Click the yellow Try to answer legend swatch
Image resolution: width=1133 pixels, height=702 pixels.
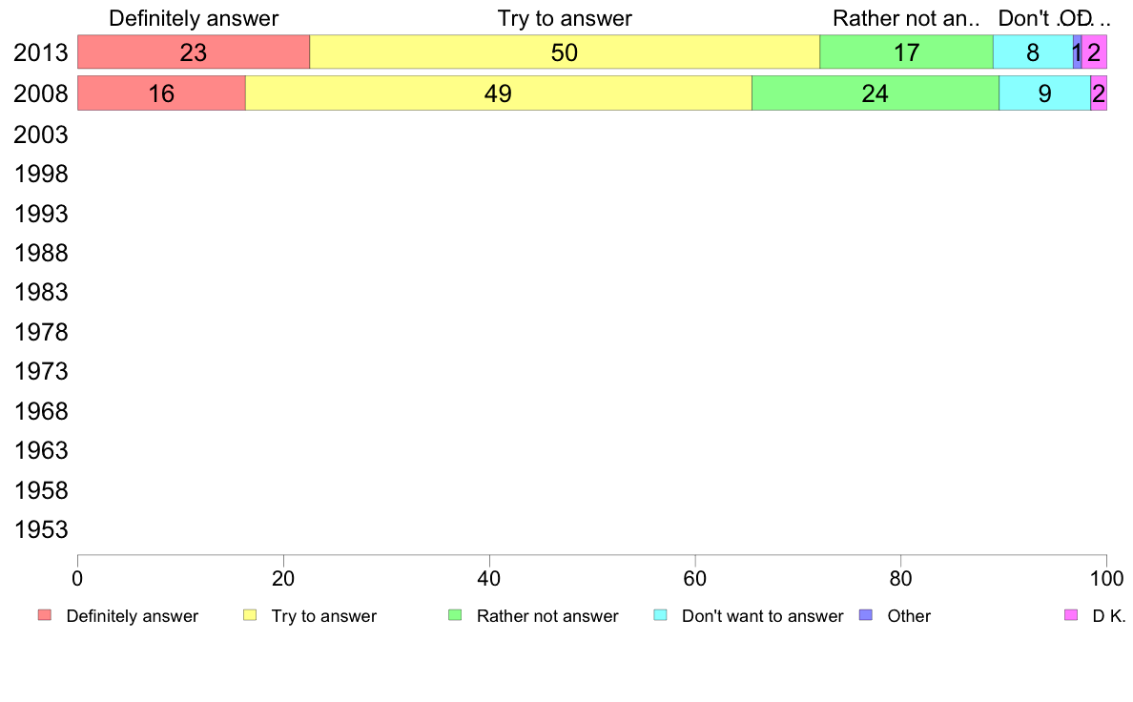click(250, 615)
